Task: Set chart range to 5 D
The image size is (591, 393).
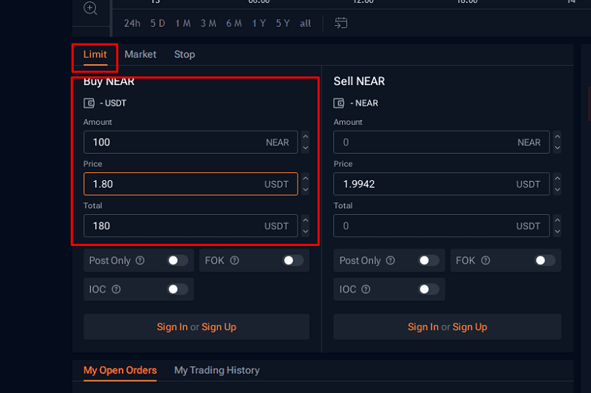Action: click(x=157, y=24)
